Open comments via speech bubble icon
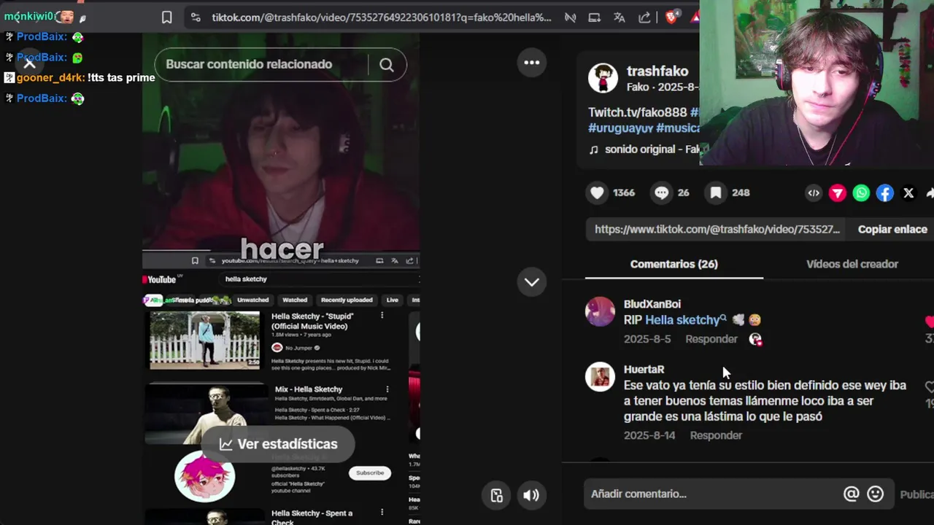 click(661, 192)
